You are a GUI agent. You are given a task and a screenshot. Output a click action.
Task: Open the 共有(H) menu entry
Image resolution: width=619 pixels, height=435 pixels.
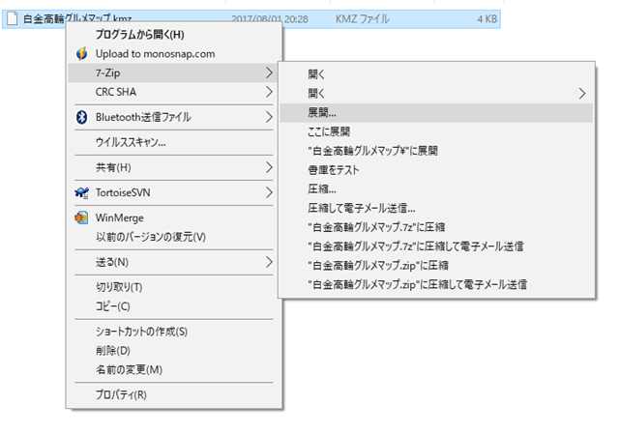(174, 167)
